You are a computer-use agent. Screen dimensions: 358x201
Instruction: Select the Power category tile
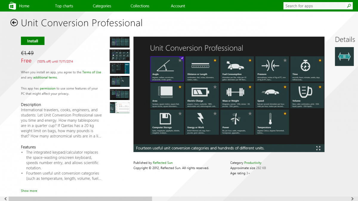(x=237, y=122)
